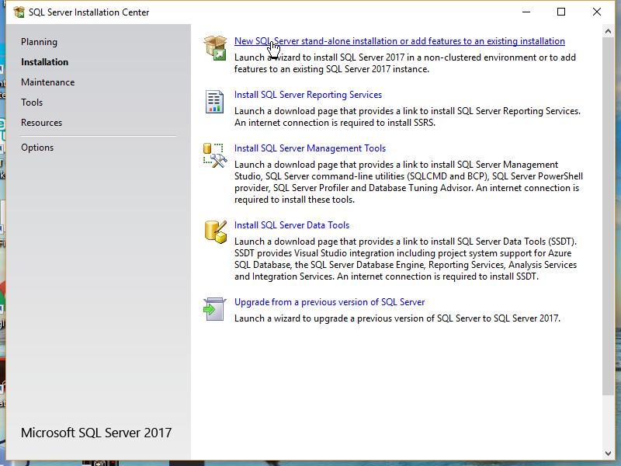621x466 pixels.
Task: Open New SQL Server stand-alone installation link
Action: (399, 41)
